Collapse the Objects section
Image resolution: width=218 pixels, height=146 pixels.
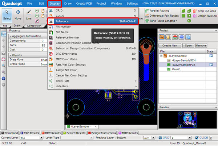[x=10, y=55]
